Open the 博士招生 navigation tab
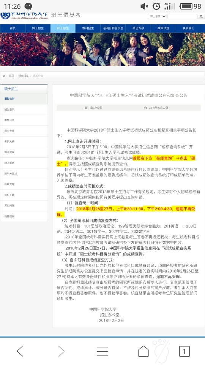 (38, 29)
